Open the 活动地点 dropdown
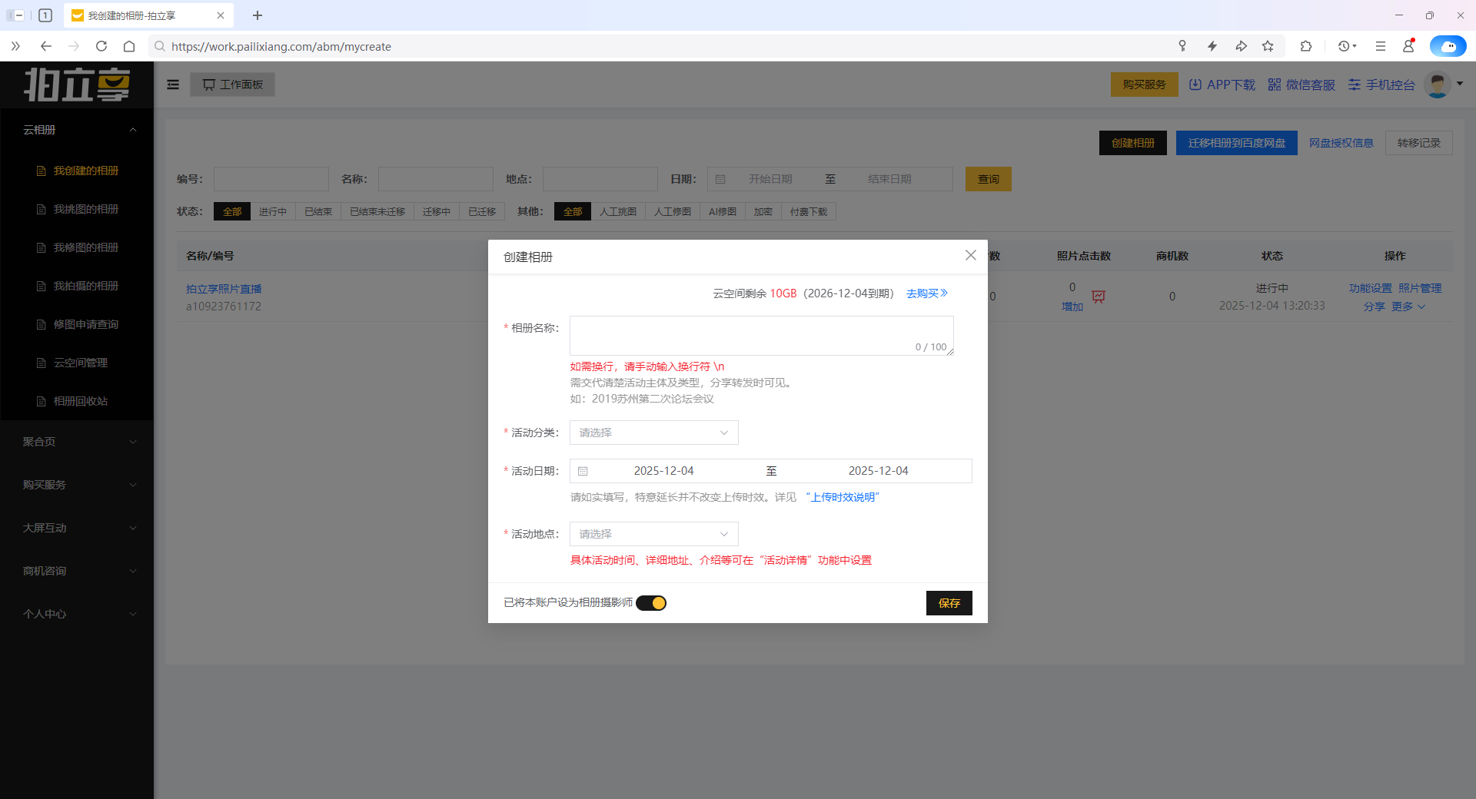Image resolution: width=1476 pixels, height=799 pixels. pos(653,534)
